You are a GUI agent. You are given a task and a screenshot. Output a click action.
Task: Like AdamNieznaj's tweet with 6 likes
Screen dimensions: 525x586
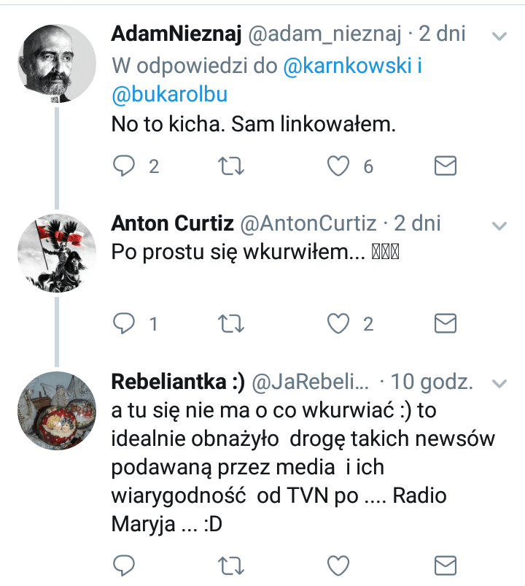338,166
